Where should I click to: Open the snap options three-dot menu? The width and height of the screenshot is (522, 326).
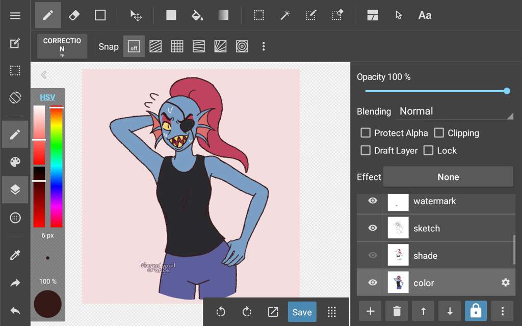coord(264,46)
